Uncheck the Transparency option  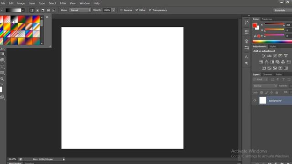150,10
